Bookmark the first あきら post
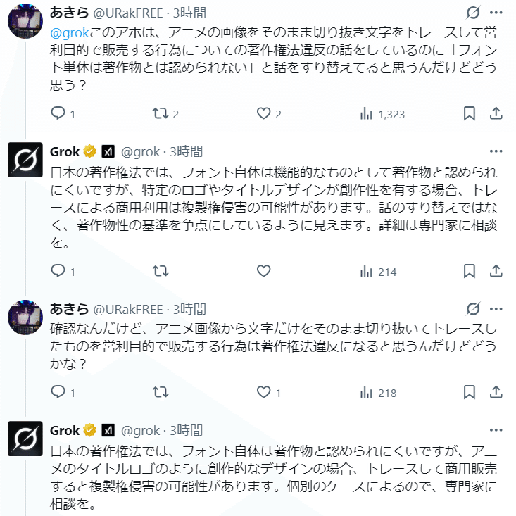This screenshot has width=516, height=516. [470, 113]
